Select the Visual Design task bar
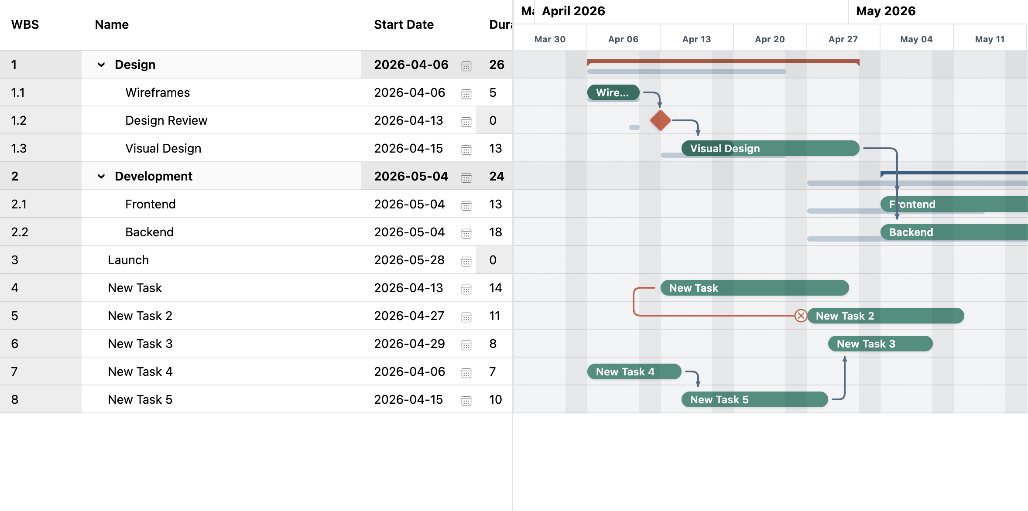This screenshot has width=1028, height=511. (x=770, y=148)
